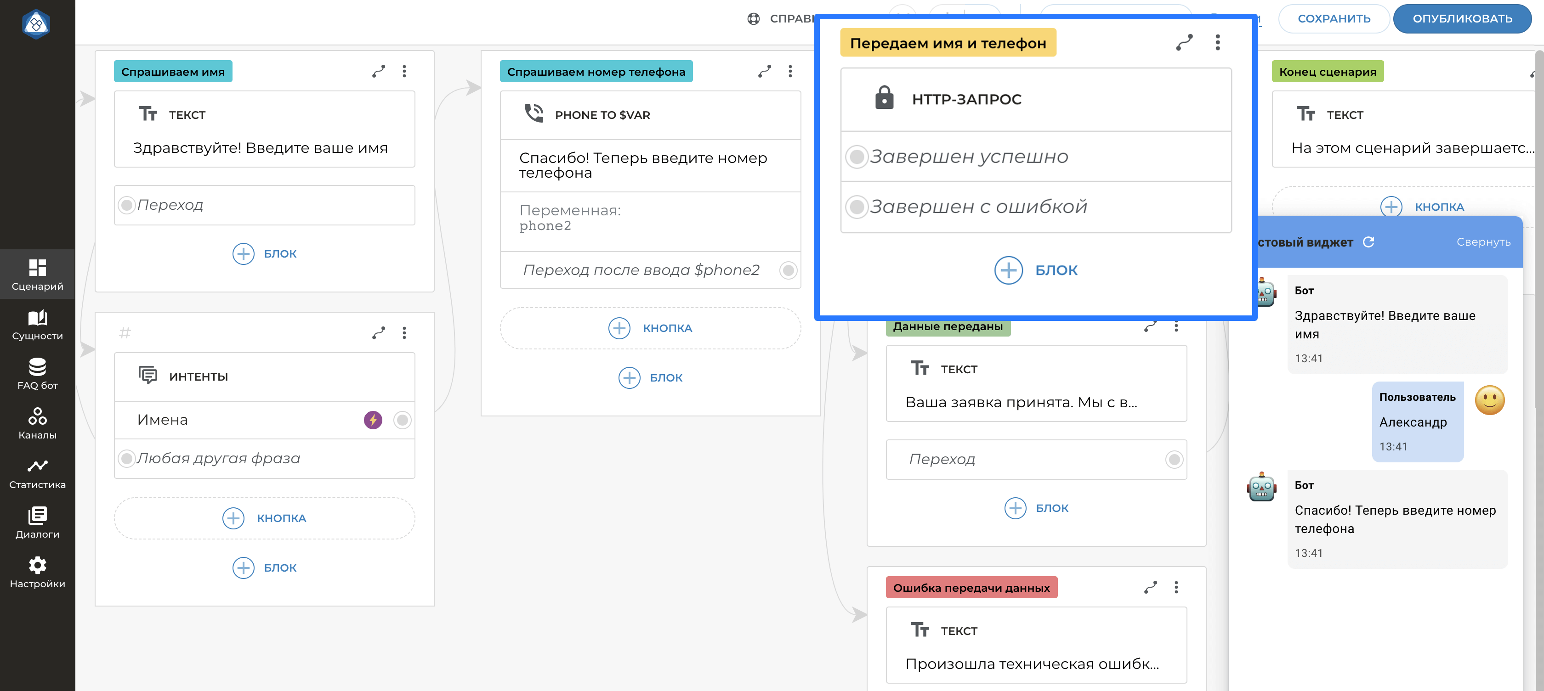Click Любая другая фраза connector circle
1544x691 pixels.
[x=126, y=459]
